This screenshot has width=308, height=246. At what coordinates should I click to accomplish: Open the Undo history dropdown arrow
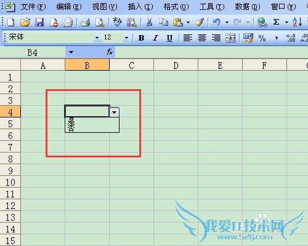click(227, 22)
